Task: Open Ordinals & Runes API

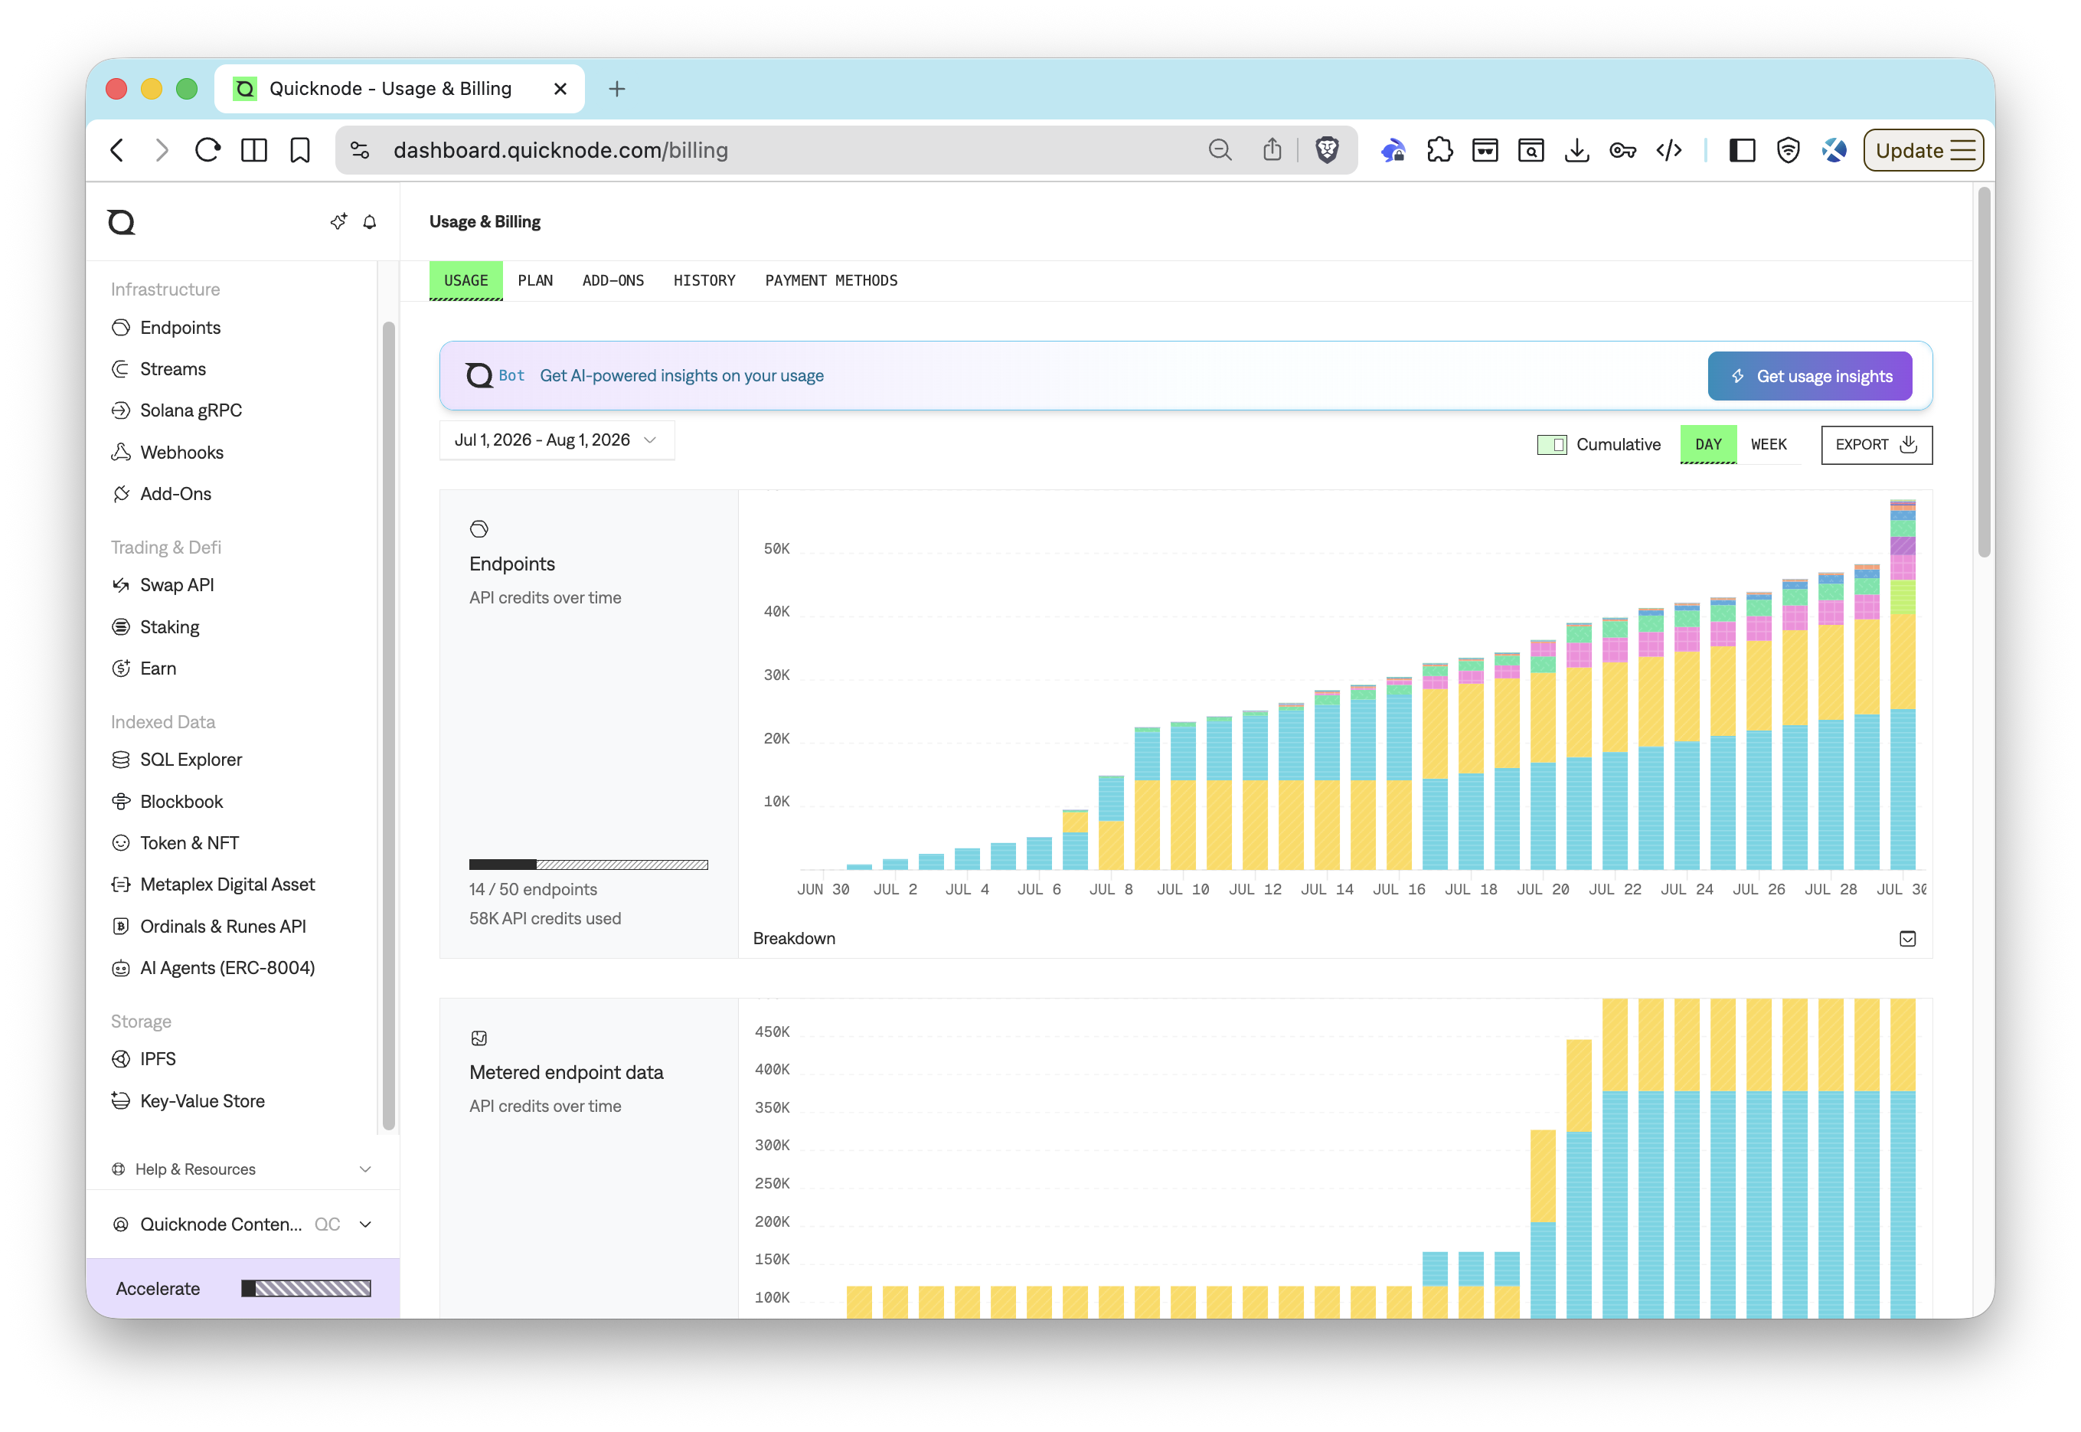Action: click(x=223, y=927)
